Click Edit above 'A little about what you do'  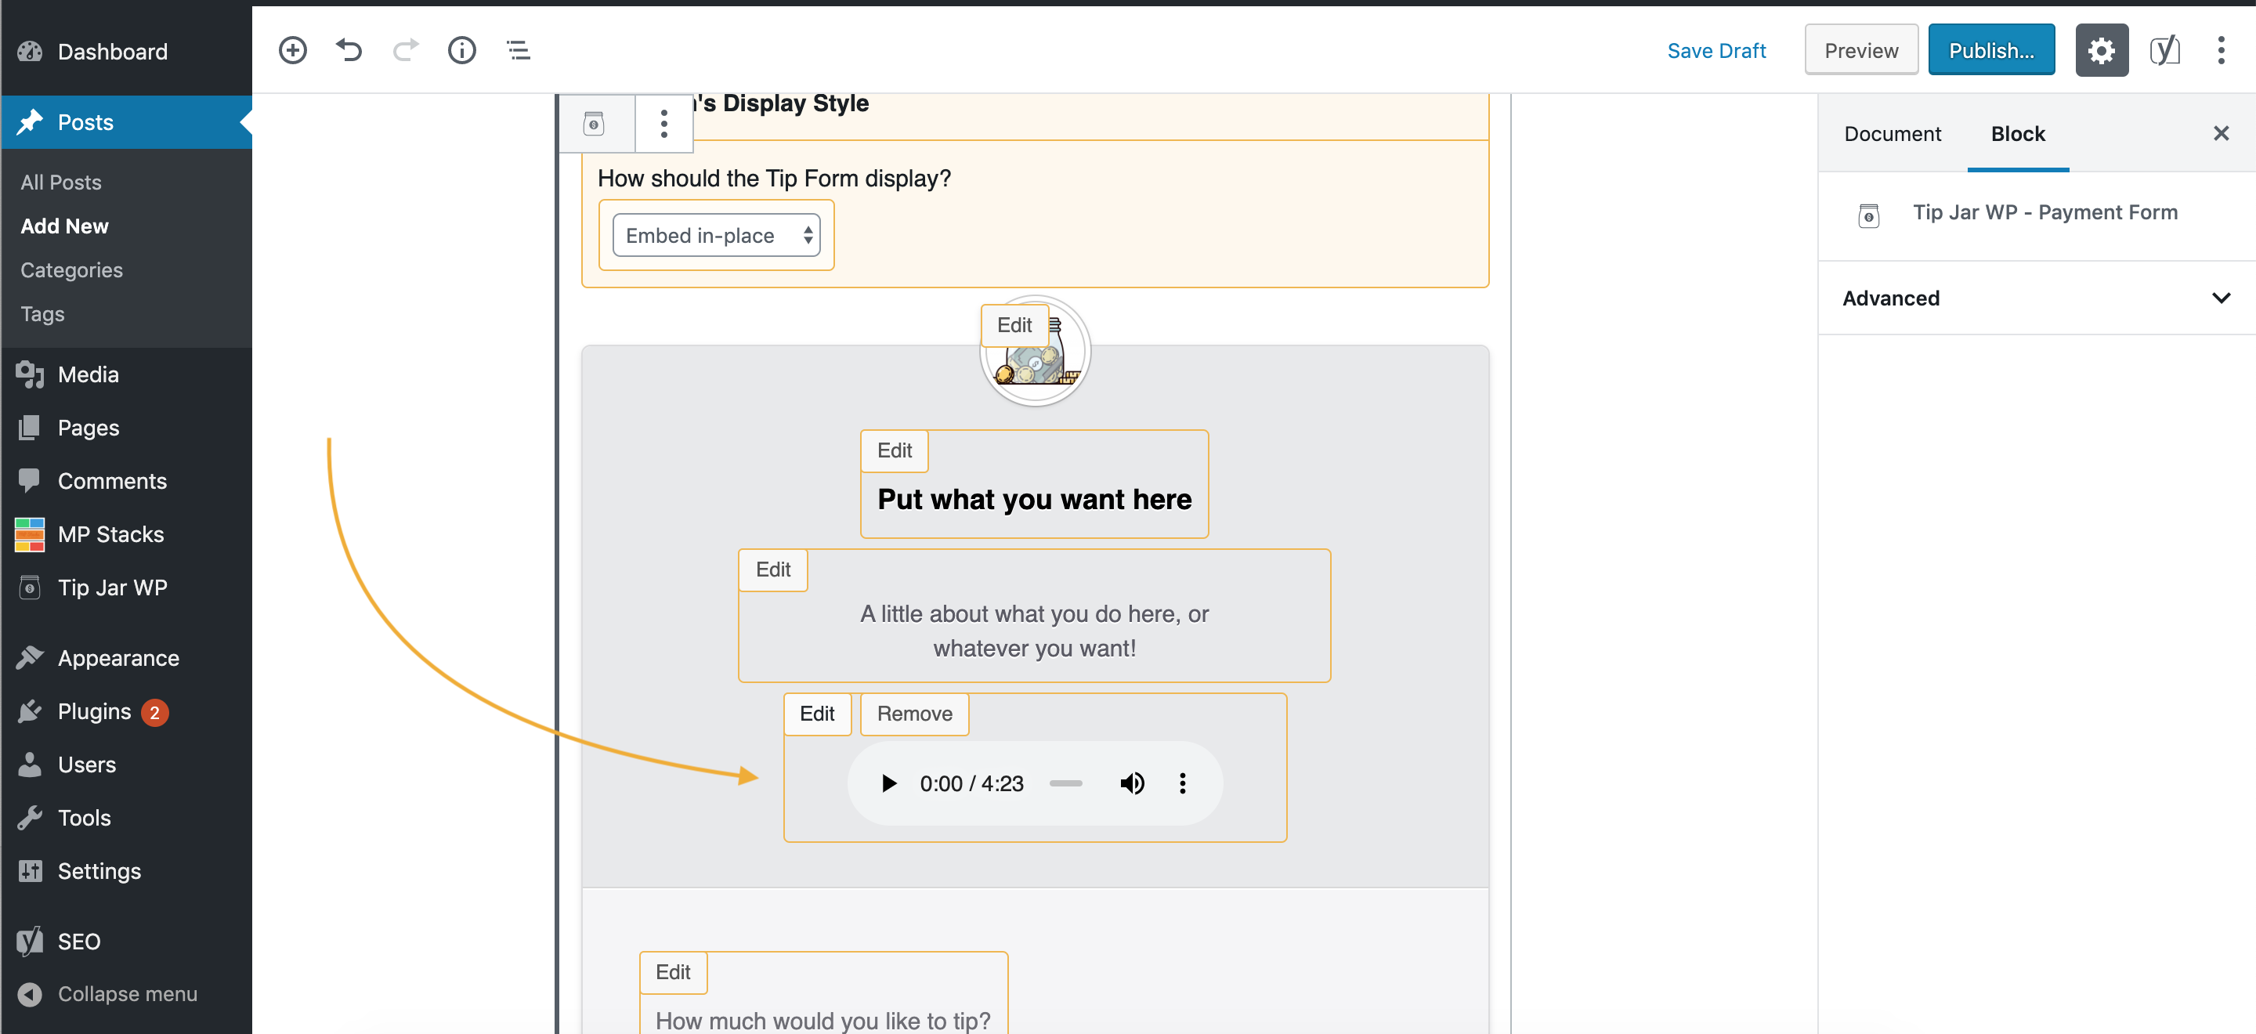772,570
